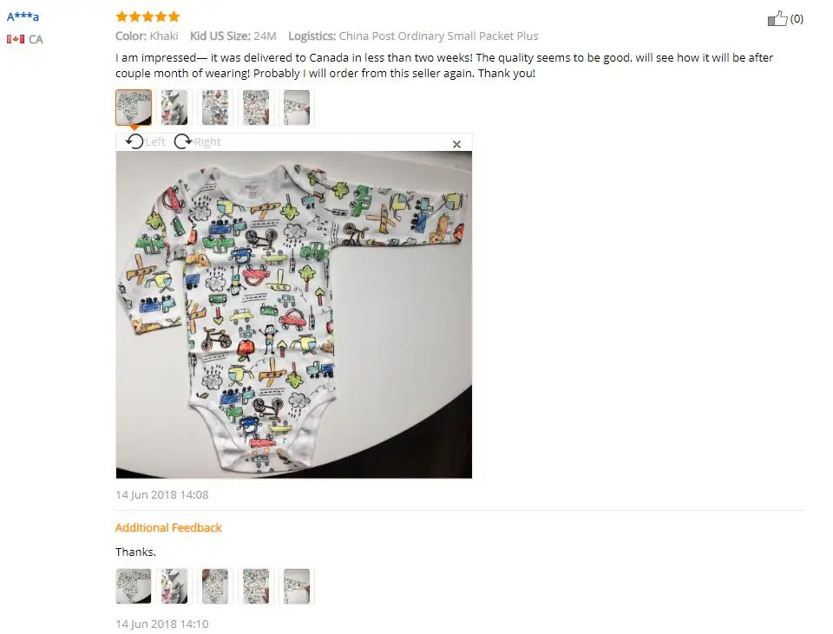Rotate the photo left
Viewport: 833px width, 634px height.
[146, 141]
